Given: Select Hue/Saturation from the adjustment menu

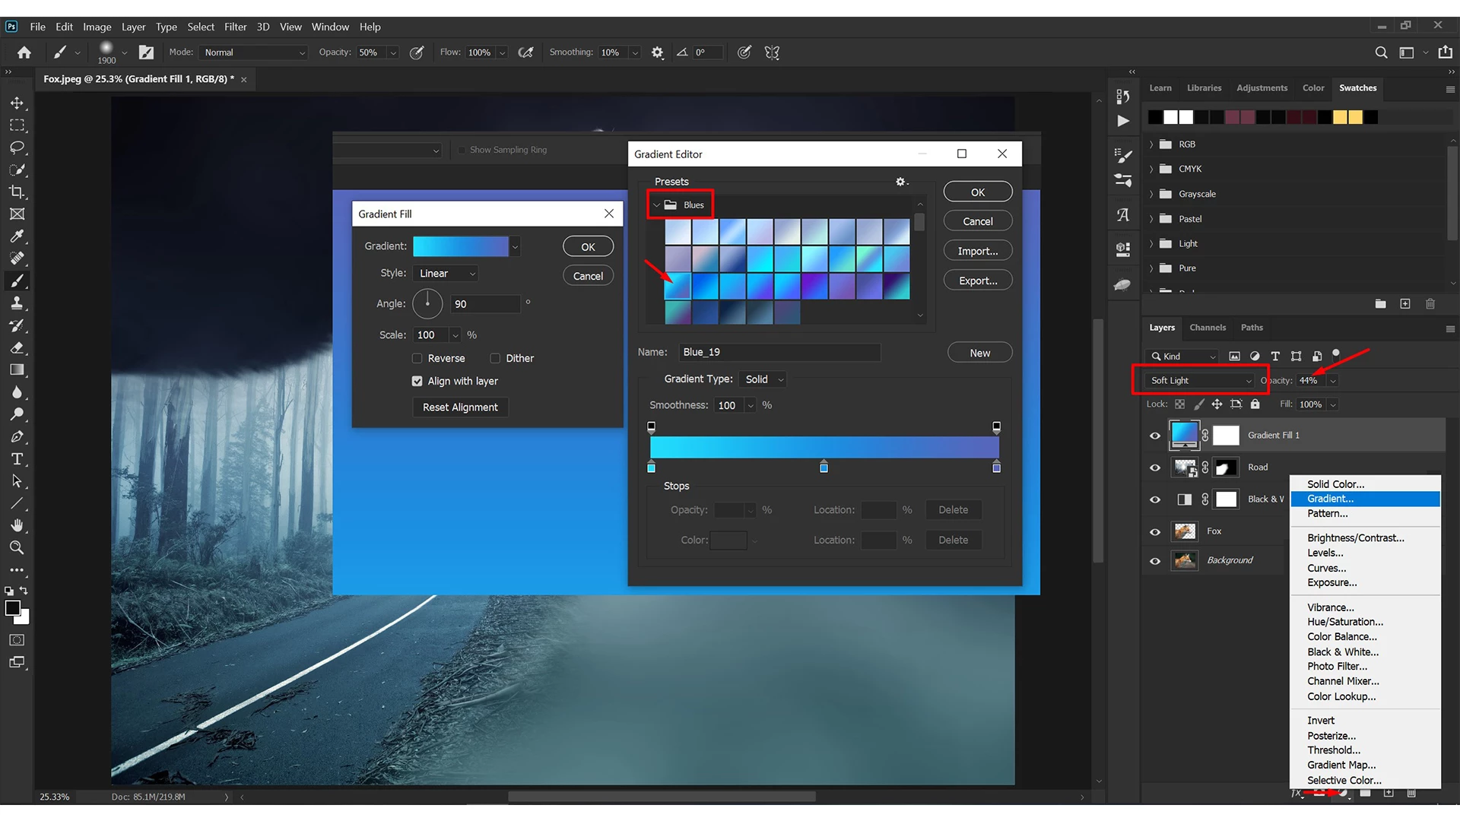Looking at the screenshot, I should click(1345, 622).
